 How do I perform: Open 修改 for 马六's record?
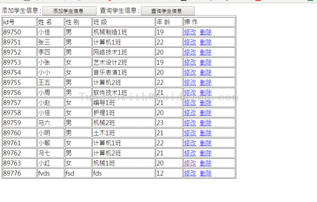(x=190, y=123)
